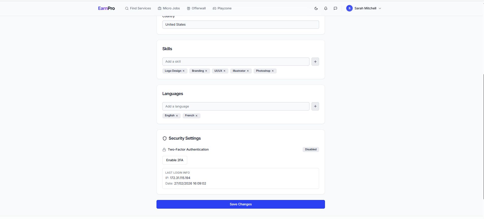Remove the Logo Design skill tag

point(184,71)
